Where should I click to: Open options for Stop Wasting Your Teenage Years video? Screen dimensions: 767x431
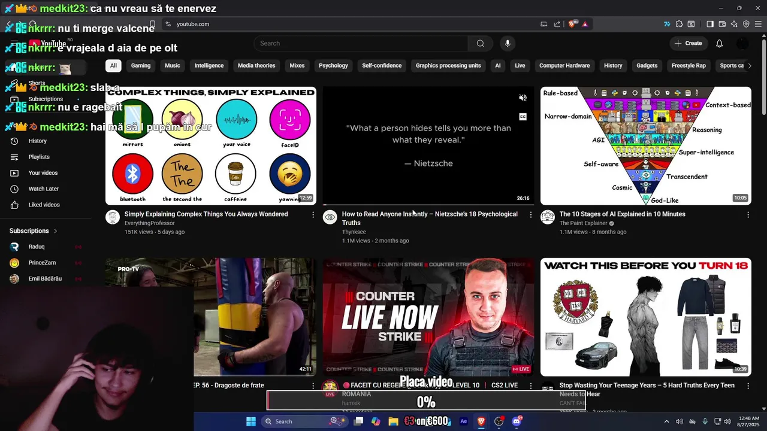748,386
